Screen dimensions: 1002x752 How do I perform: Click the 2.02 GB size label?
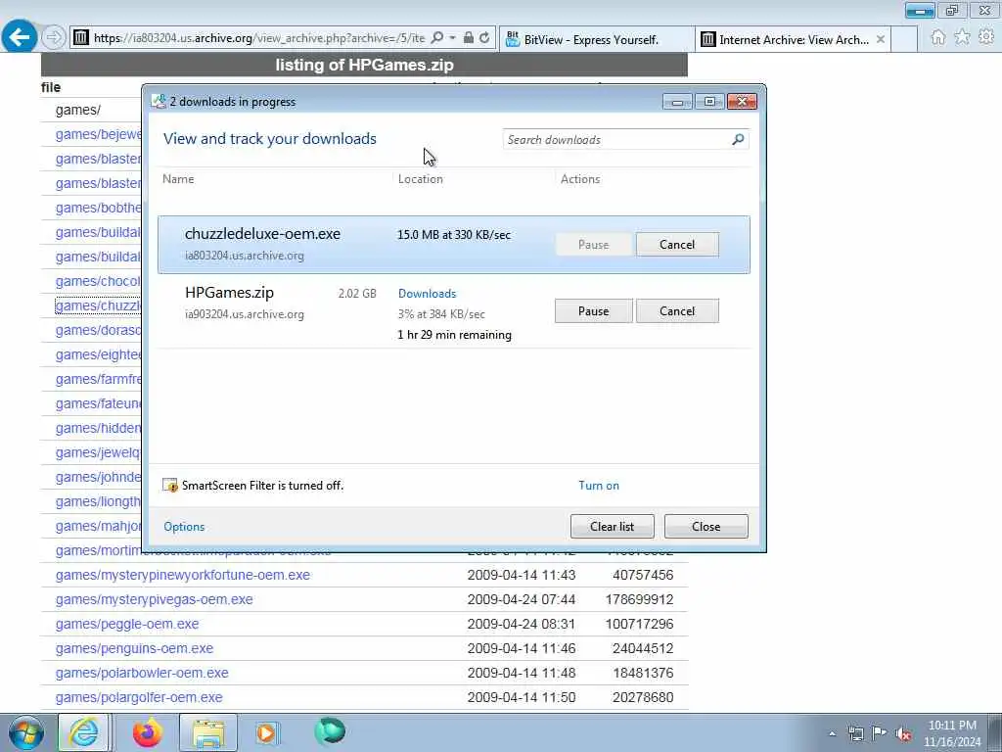(x=357, y=294)
